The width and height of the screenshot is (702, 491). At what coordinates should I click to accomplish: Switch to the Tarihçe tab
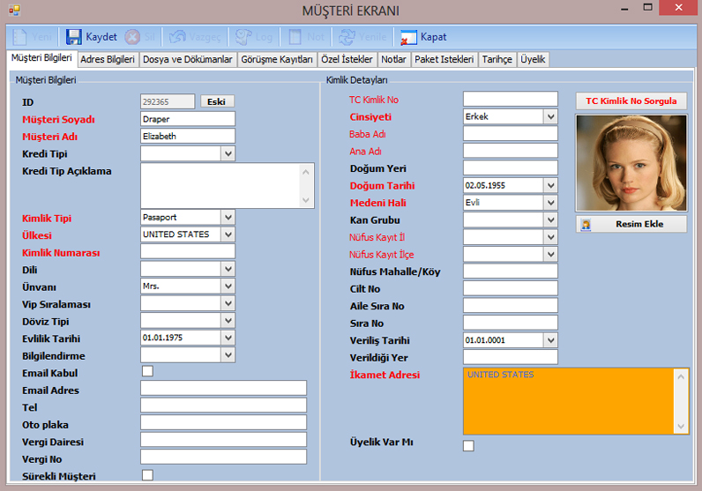pos(497,60)
